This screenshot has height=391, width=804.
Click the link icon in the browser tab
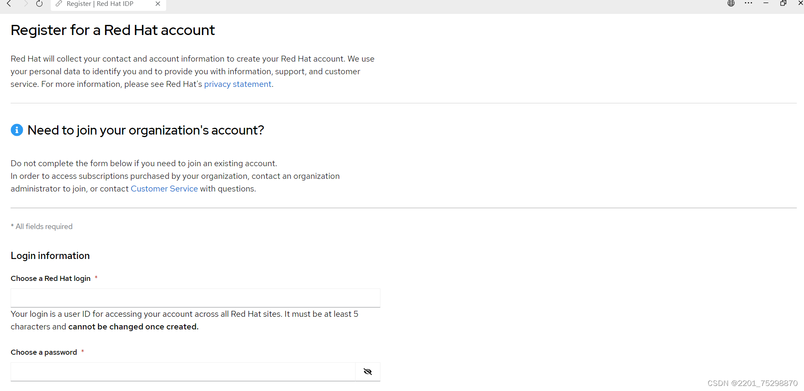[59, 3]
